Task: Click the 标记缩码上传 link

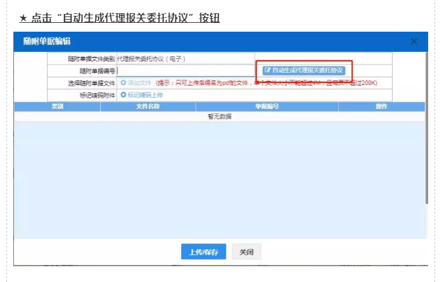Action: (x=145, y=94)
